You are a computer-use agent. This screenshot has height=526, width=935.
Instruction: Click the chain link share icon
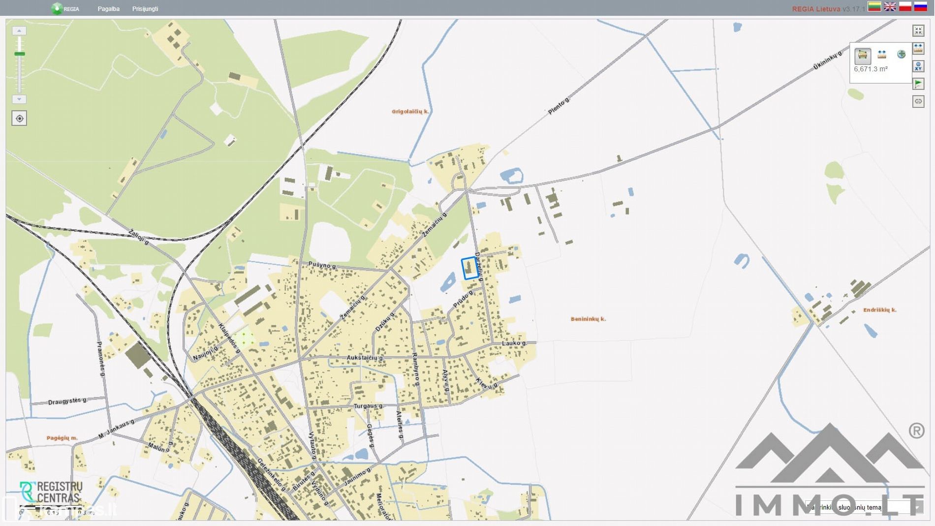(918, 101)
